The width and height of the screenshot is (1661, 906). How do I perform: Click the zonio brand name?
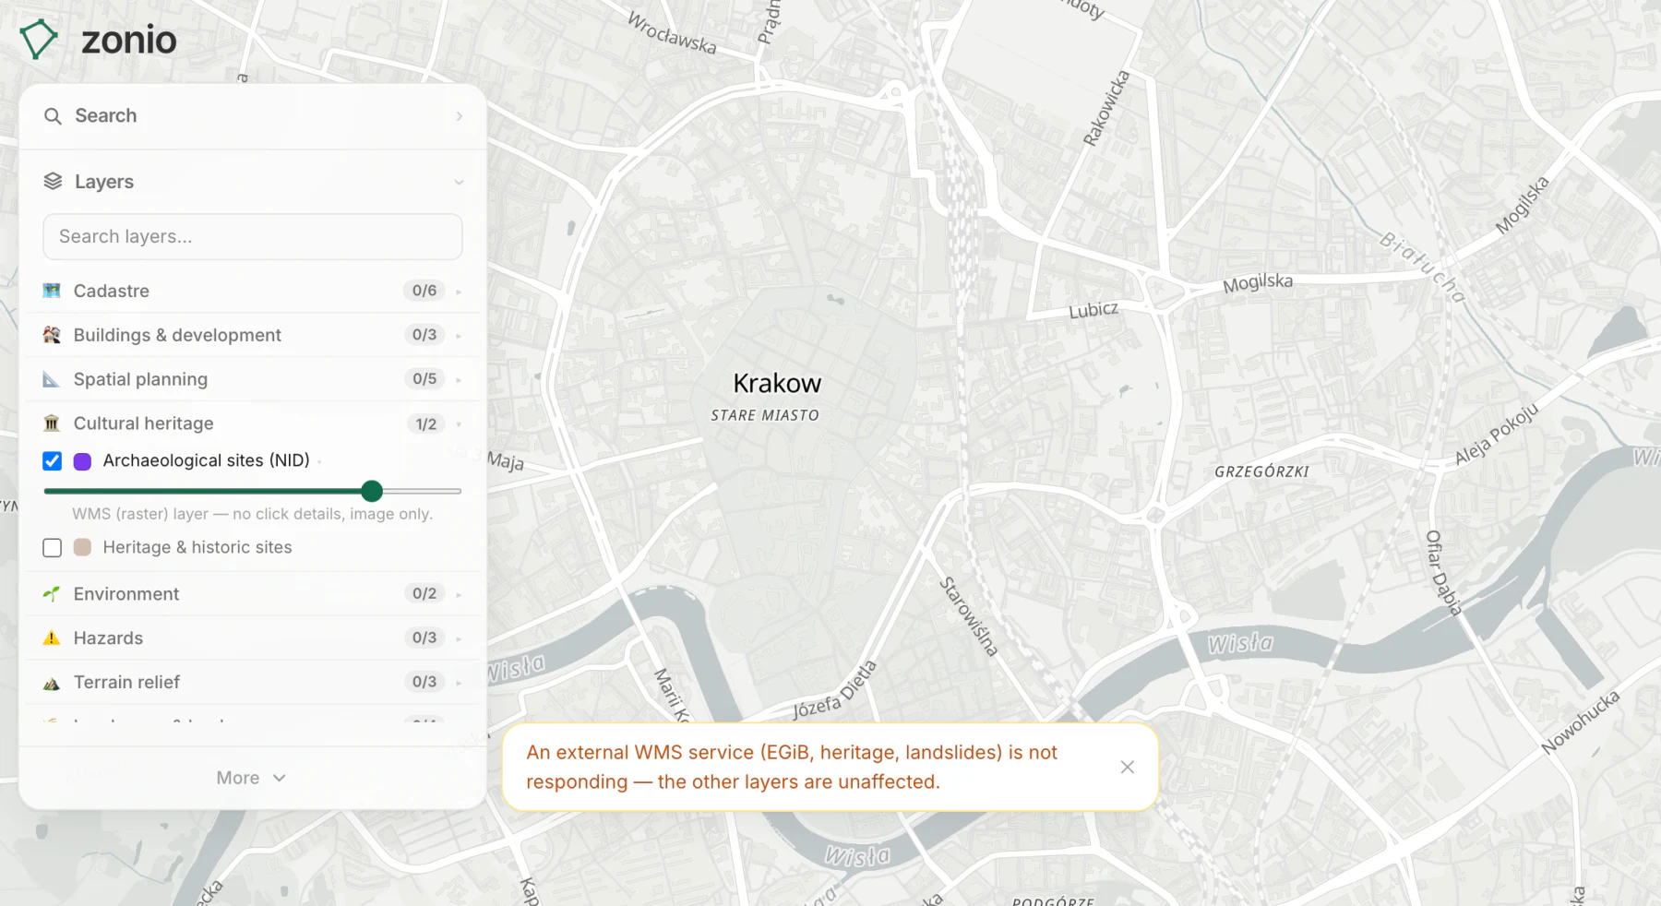pyautogui.click(x=129, y=40)
